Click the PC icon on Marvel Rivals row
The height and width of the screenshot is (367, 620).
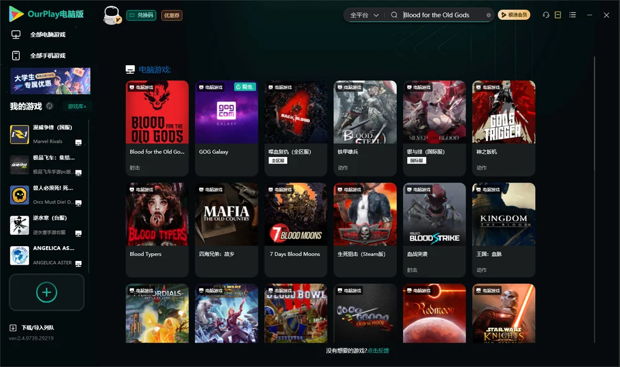(x=78, y=143)
